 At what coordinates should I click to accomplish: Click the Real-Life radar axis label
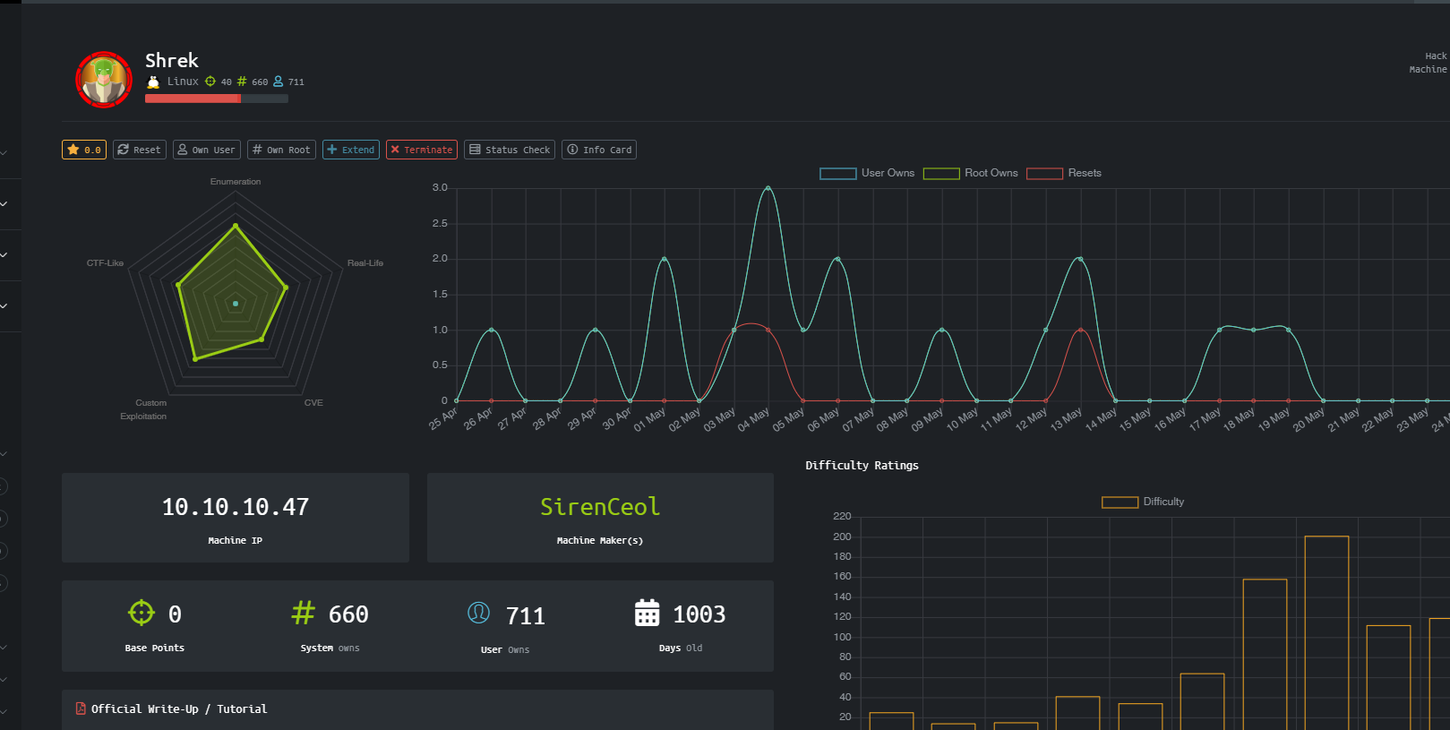coord(365,263)
